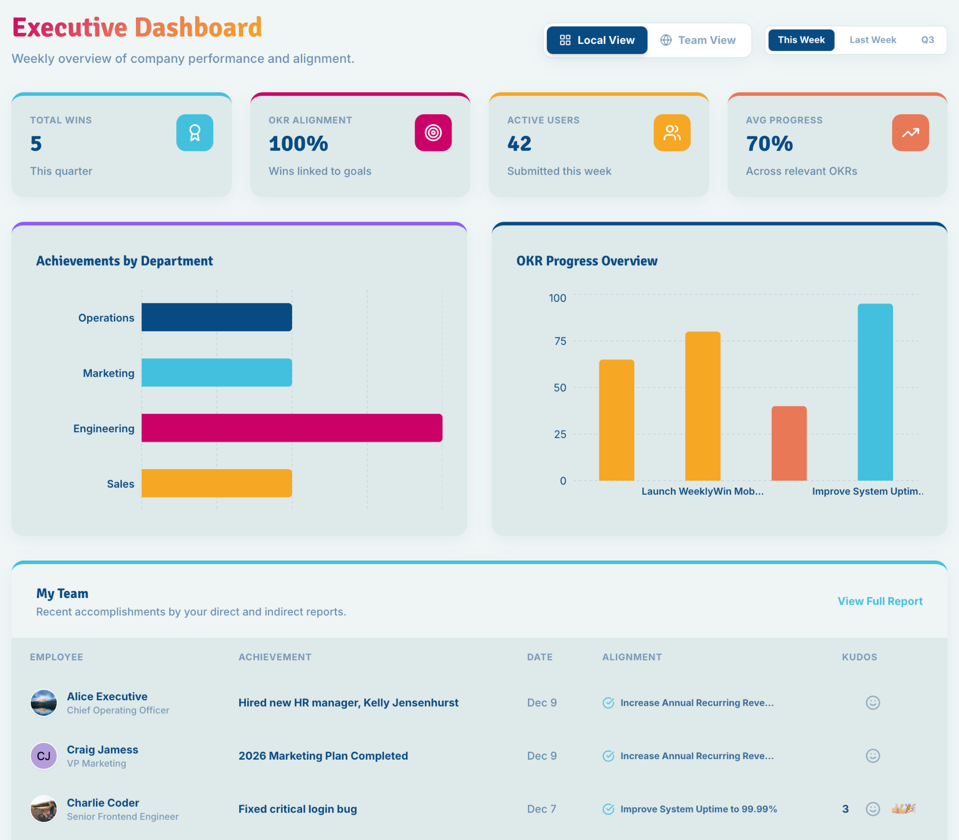Click the kudos emoji reactions on Charlie Coder row
This screenshot has width=959, height=840.
[904, 809]
